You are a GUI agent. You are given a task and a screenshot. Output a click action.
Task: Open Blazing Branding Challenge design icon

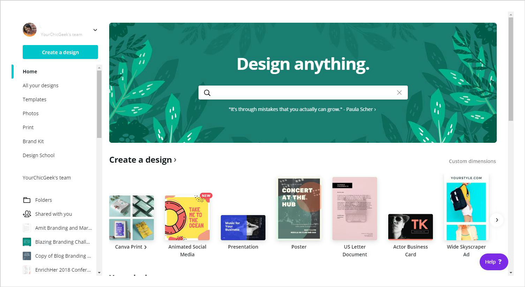pos(27,242)
